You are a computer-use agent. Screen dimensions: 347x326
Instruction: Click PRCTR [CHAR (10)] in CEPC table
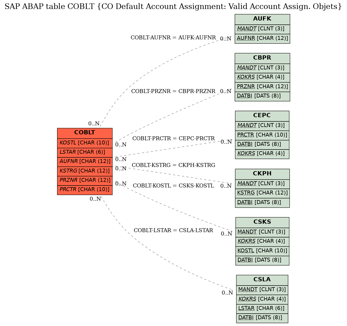tap(262, 135)
